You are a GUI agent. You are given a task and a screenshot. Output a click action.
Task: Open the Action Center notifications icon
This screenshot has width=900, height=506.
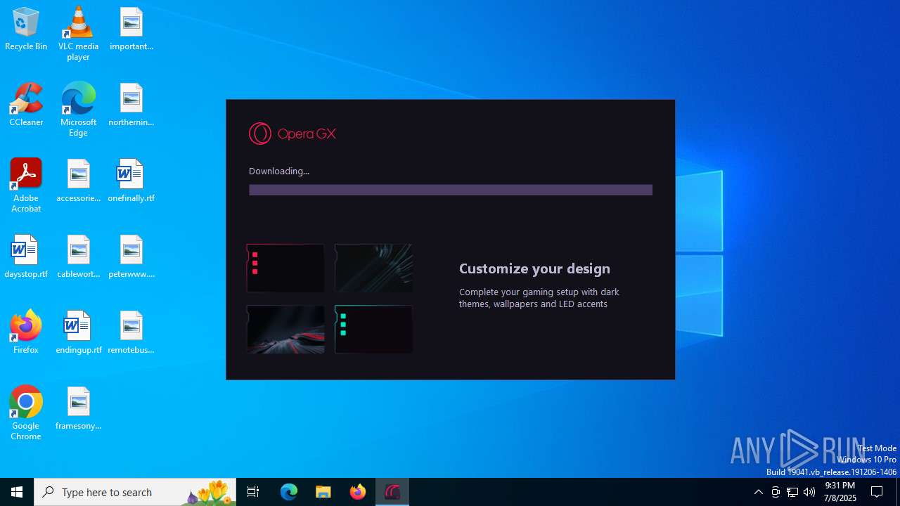[877, 492]
